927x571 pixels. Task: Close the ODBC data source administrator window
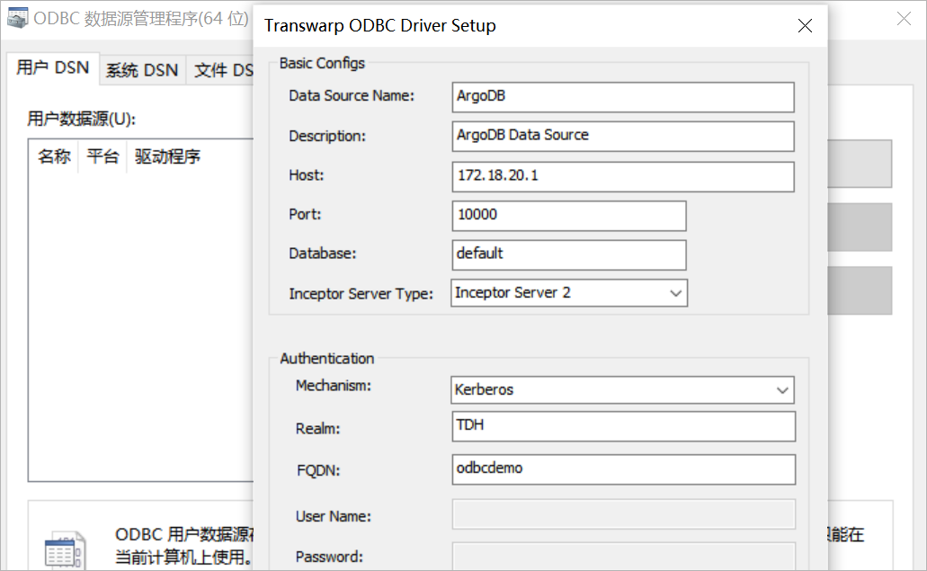point(904,19)
